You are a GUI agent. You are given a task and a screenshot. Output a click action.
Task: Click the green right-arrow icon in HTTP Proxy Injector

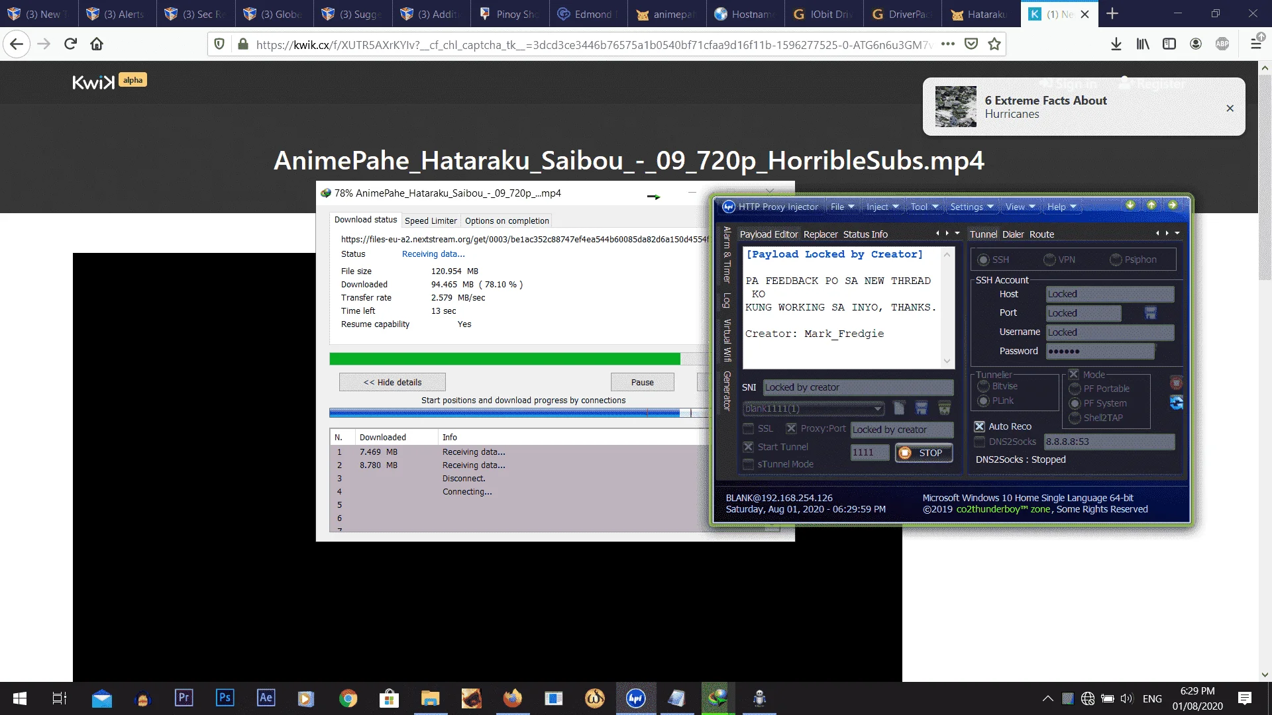(x=1173, y=205)
